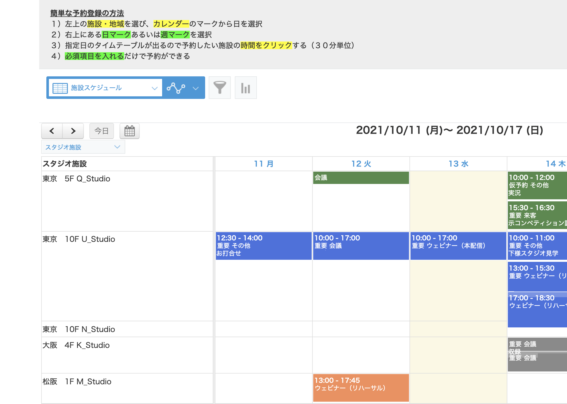This screenshot has width=567, height=404.
Task: Open the 13:00 - 15:30 重要 ウェビナー event
Action: [537, 277]
